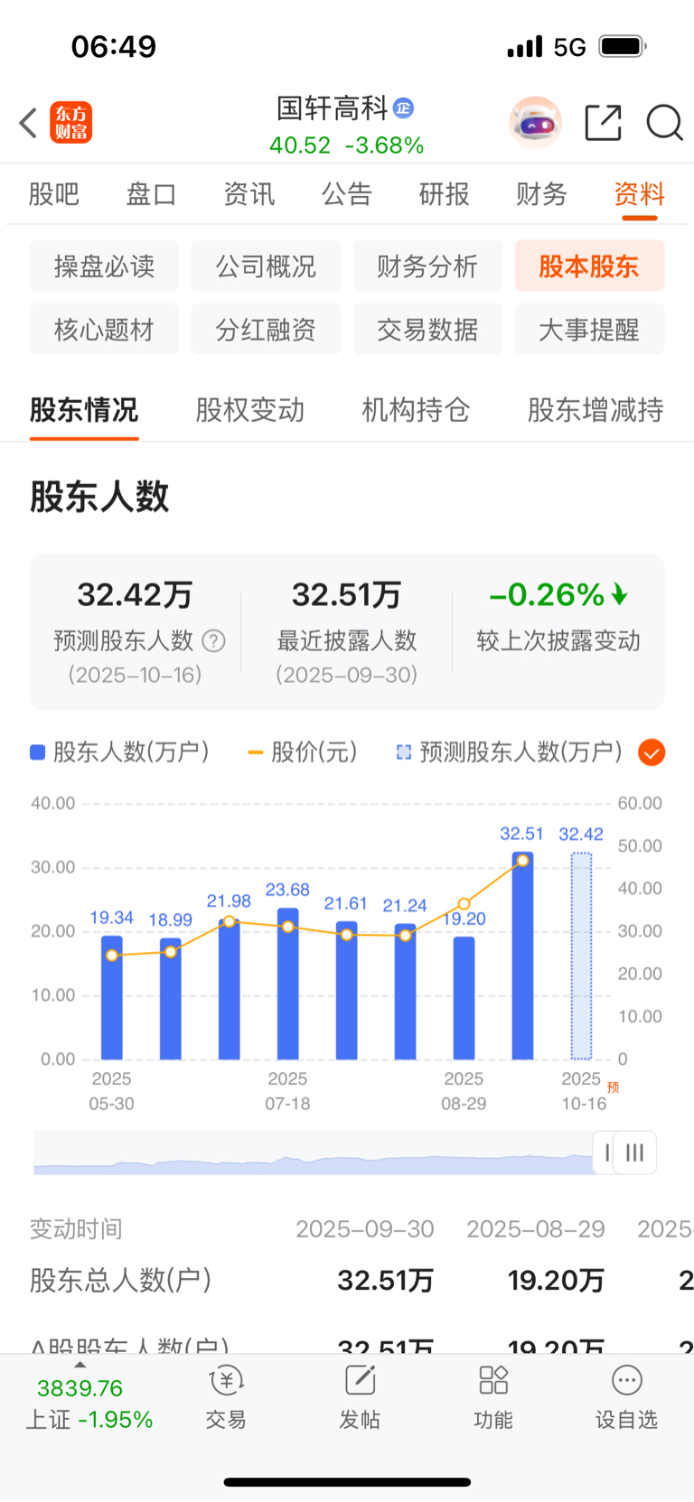Toggle the 股价(元) legend item
This screenshot has height=1502, width=694.
[303, 752]
